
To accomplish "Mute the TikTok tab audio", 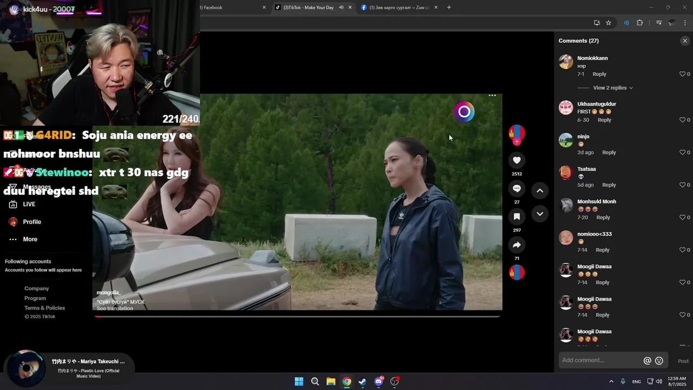I will 341,8.
